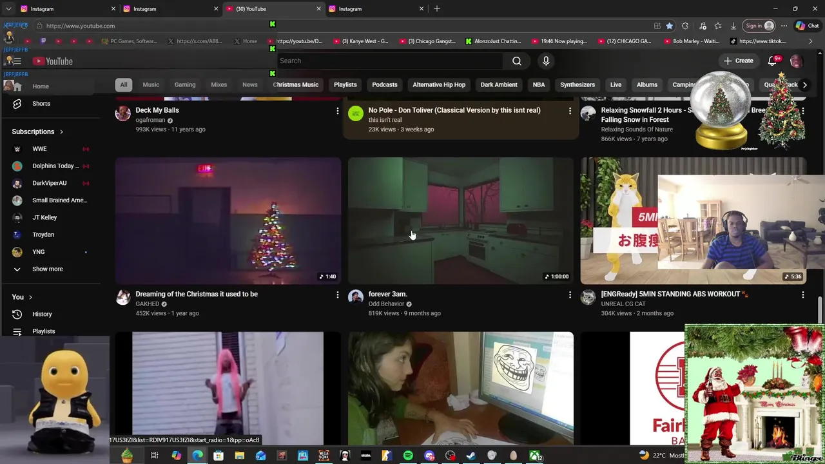825x464 pixels.
Task: Bookmark page with the star icon in address bar
Action: click(x=670, y=26)
